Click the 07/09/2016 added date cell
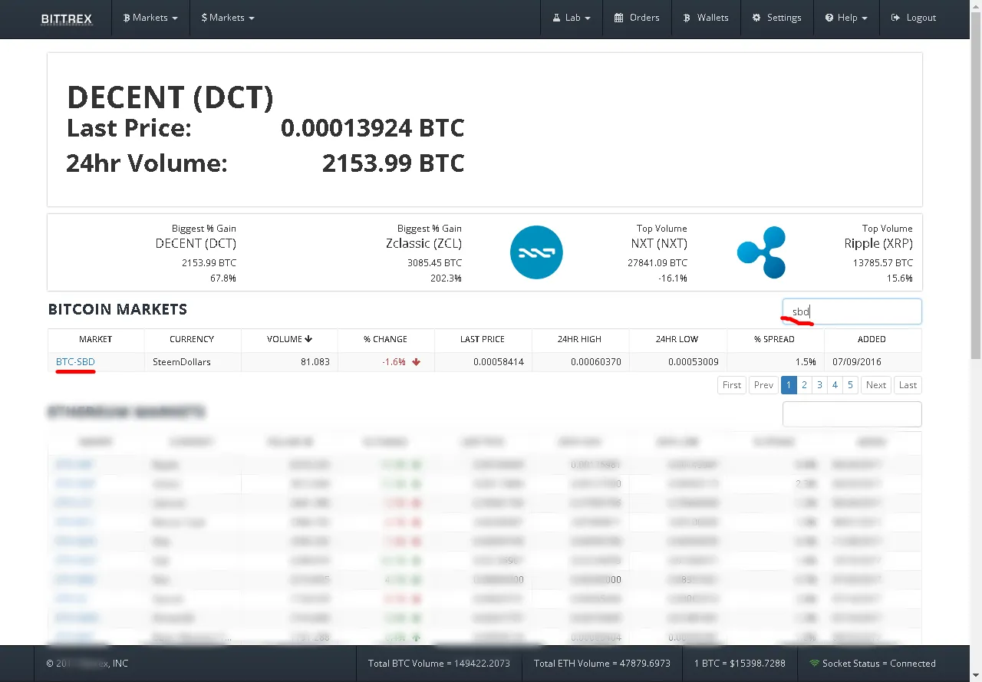The image size is (982, 682). point(872,361)
